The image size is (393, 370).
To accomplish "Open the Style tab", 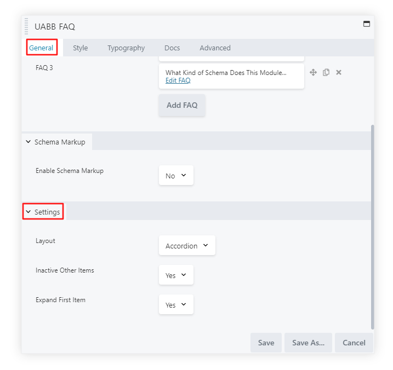I will (x=80, y=48).
